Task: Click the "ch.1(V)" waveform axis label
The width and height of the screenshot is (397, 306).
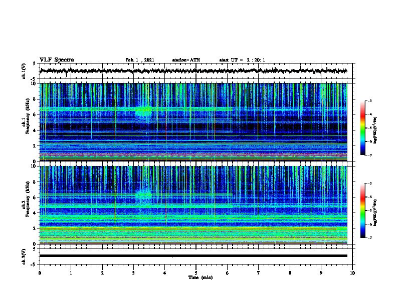Action: point(24,71)
